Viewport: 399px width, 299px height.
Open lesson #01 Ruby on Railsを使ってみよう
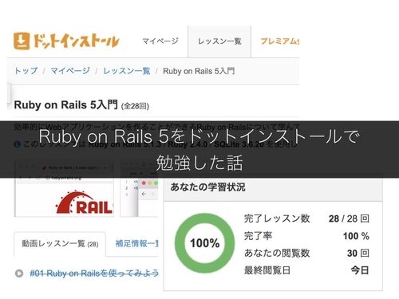click(x=94, y=273)
